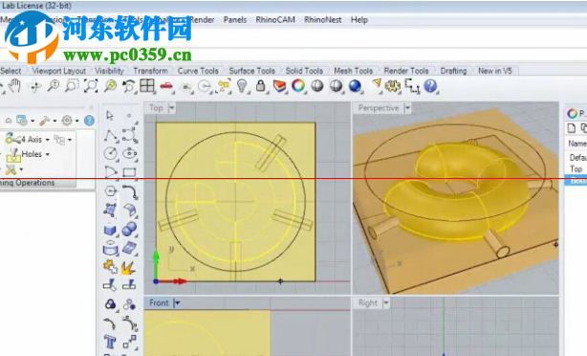Open the gears Options icon
This screenshot has width=587, height=356.
393,86
